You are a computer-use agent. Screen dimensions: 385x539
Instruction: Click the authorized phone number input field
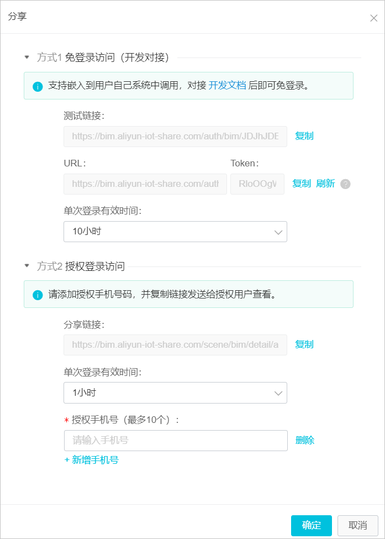tap(176, 440)
